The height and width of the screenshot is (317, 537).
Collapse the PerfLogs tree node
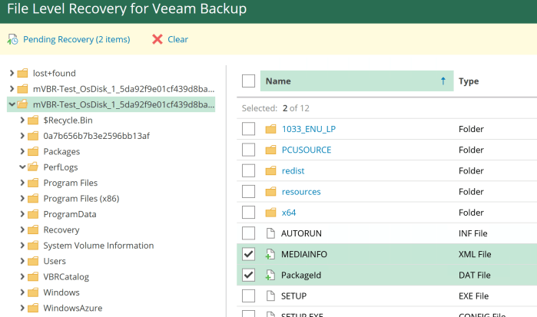pyautogui.click(x=22, y=167)
